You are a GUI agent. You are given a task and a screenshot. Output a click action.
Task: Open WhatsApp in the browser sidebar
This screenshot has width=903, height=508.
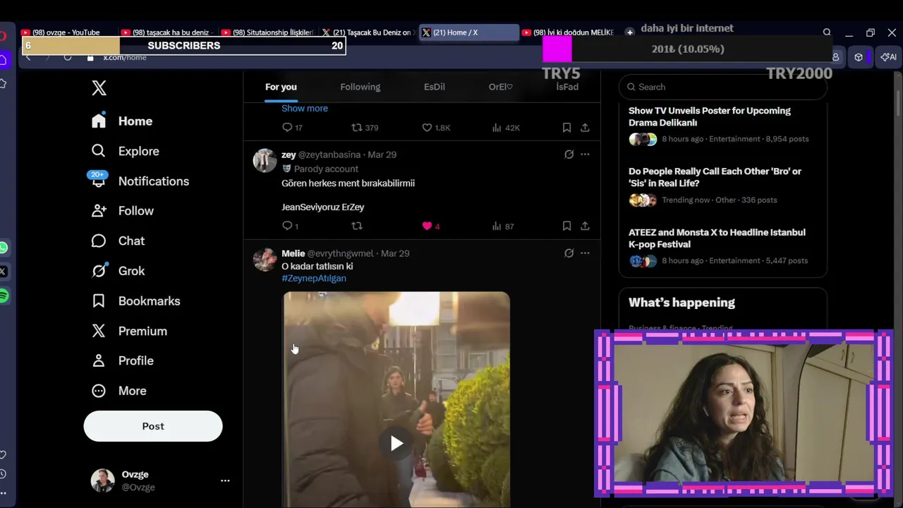[x=4, y=248]
